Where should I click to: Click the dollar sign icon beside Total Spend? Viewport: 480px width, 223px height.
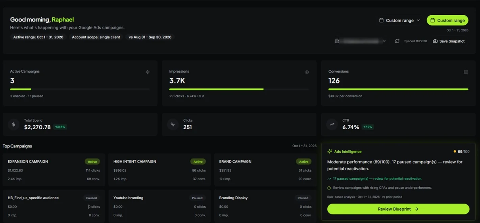click(13, 124)
